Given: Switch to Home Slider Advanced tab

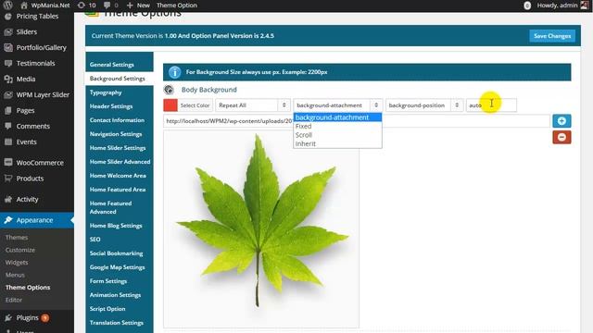Looking at the screenshot, I should point(120,162).
